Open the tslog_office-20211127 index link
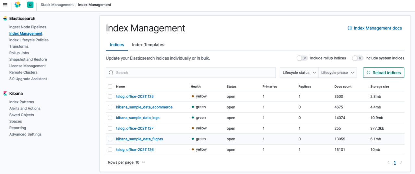Viewport: 415px width, 174px height. coord(135,128)
